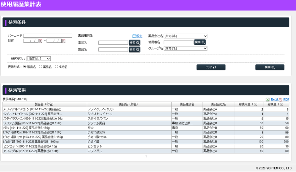Expand the 研究室名 dropdown

(x=39, y=58)
